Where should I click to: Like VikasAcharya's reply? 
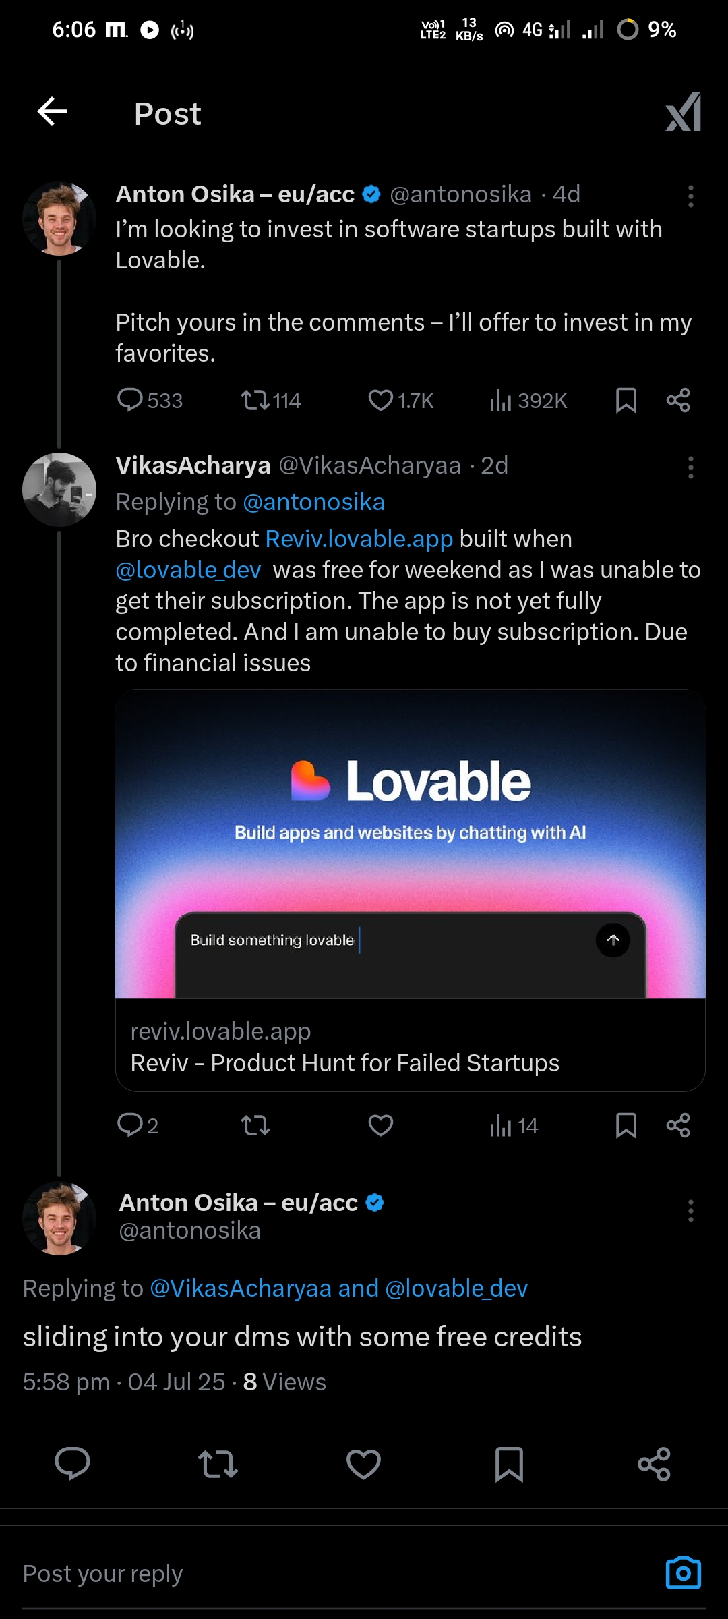point(381,1125)
